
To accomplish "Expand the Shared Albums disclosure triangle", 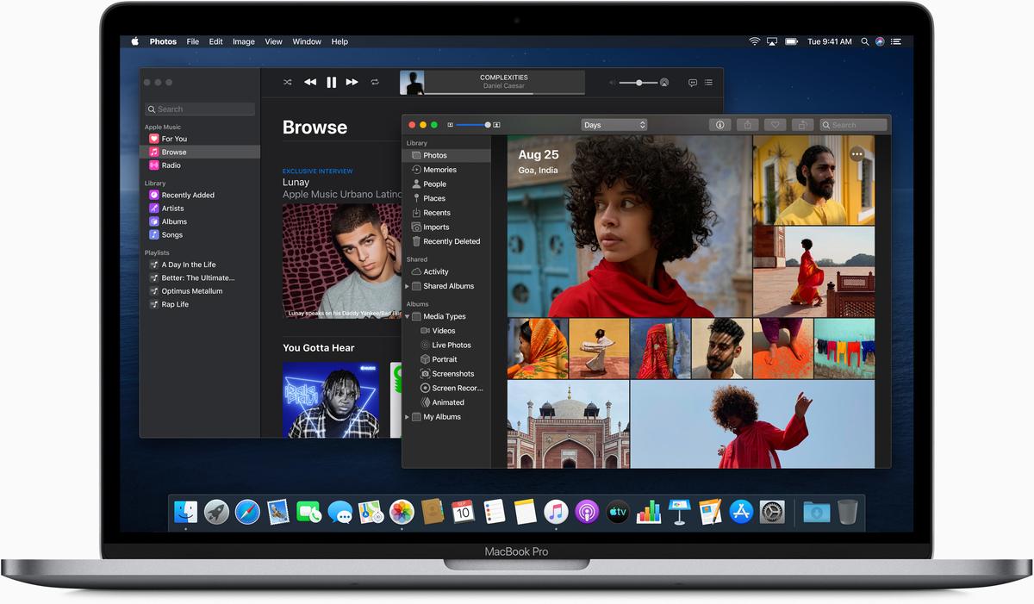I will (408, 286).
